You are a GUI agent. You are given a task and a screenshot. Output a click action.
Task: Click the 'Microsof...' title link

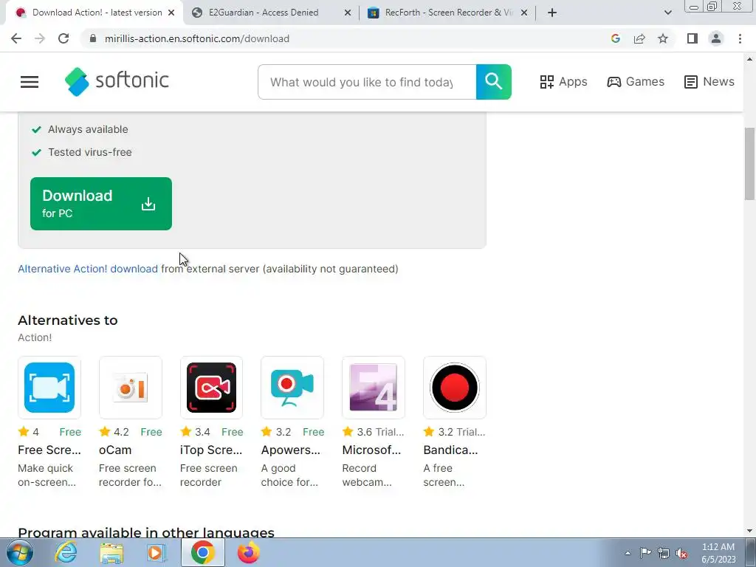pyautogui.click(x=371, y=450)
